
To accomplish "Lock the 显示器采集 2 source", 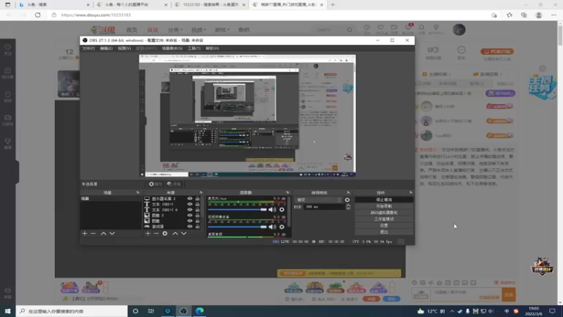I will pyautogui.click(x=198, y=199).
